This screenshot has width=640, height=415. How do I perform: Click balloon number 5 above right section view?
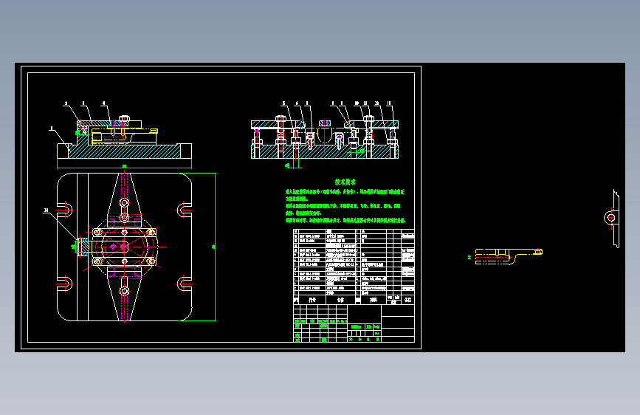point(283,103)
